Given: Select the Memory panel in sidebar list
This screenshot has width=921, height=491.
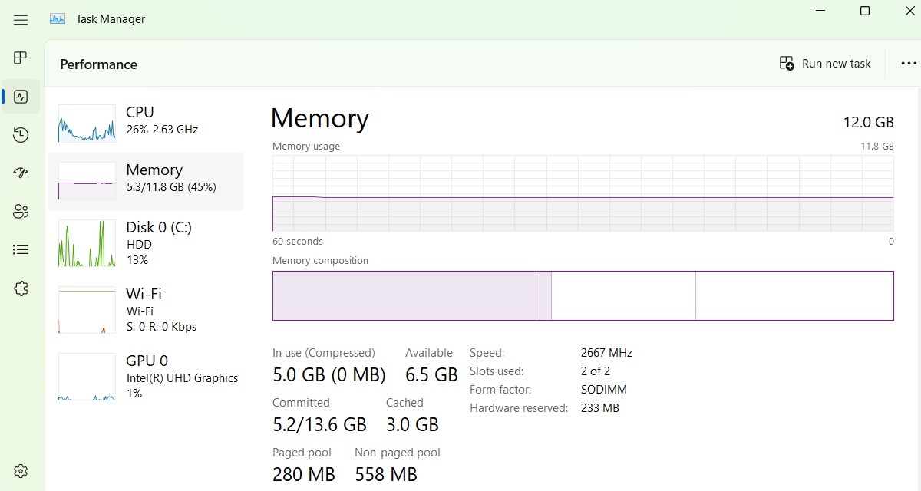Looking at the screenshot, I should click(146, 181).
